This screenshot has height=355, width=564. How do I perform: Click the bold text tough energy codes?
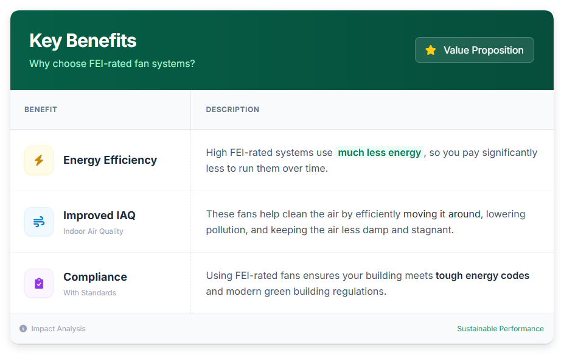tap(482, 275)
